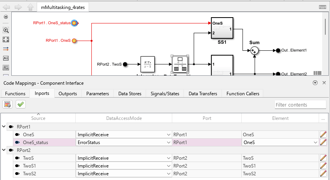The width and height of the screenshot is (330, 180).
Task: Click the Fit to View icon
Action: coord(6,39)
